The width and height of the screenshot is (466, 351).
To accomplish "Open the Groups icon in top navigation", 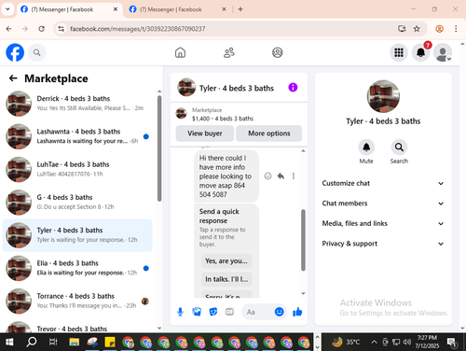I will (278, 52).
